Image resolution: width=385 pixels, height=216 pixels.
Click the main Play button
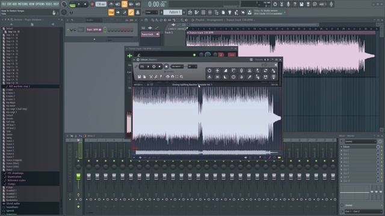pos(79,4)
